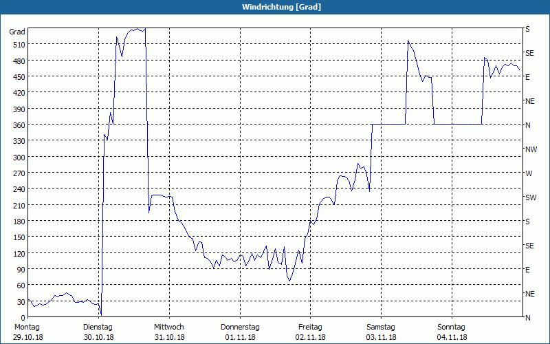Click the 450 degree axis label
550x344 pixels.
click(x=19, y=77)
